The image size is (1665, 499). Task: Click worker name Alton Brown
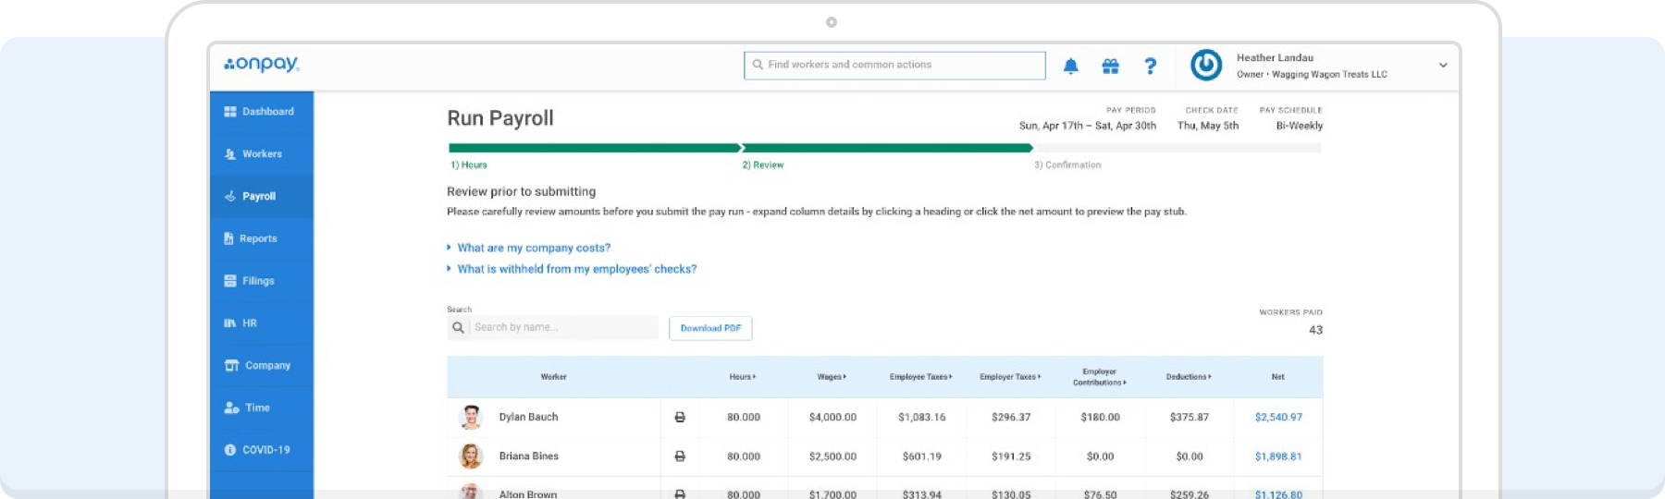(528, 494)
